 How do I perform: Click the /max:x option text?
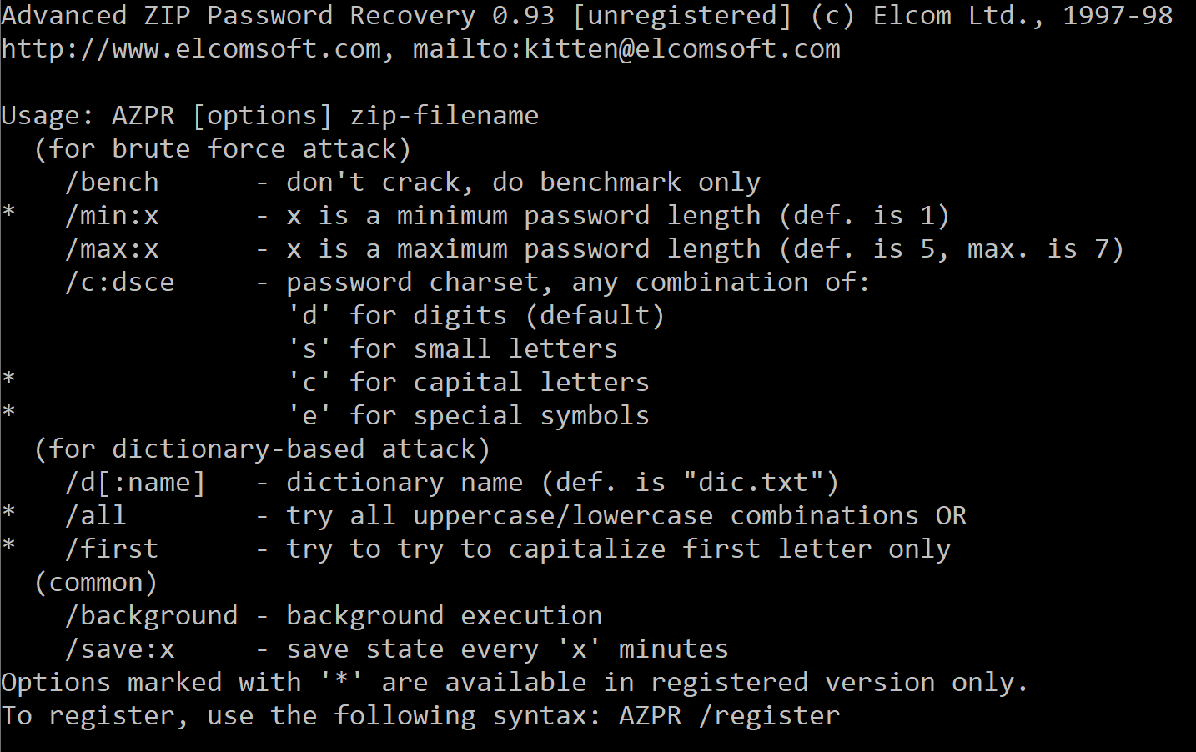112,249
